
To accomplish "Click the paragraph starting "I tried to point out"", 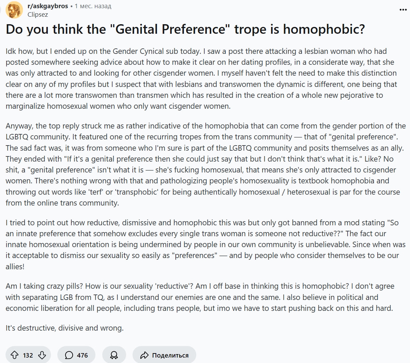I will (x=205, y=239).
